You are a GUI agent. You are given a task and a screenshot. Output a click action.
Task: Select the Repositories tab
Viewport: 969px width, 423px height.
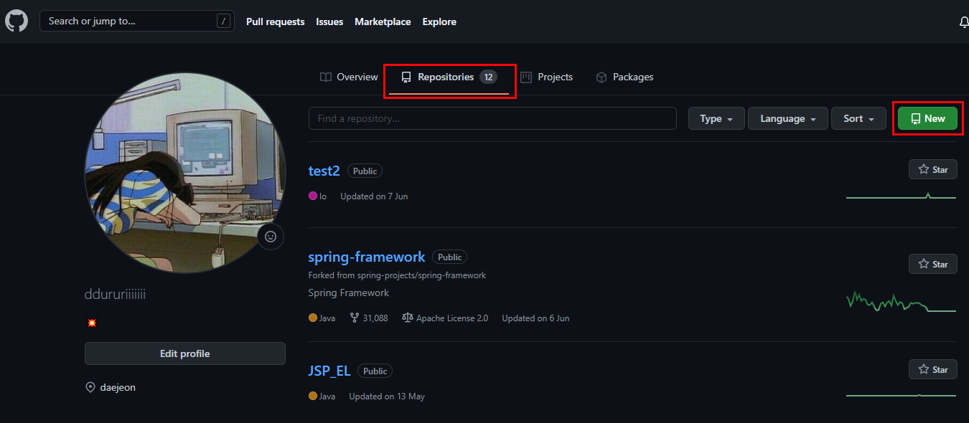tap(449, 77)
